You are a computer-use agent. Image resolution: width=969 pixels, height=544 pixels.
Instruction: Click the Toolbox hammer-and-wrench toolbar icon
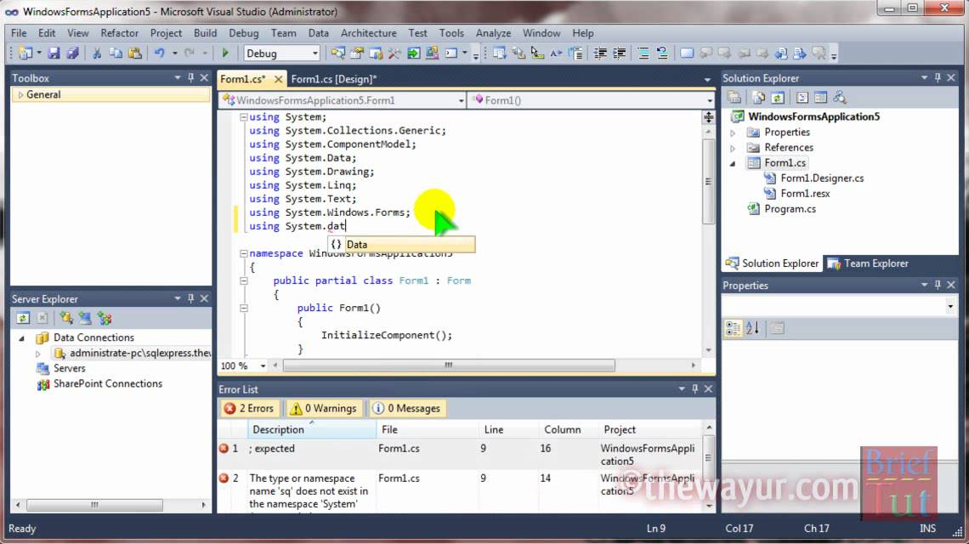point(394,54)
